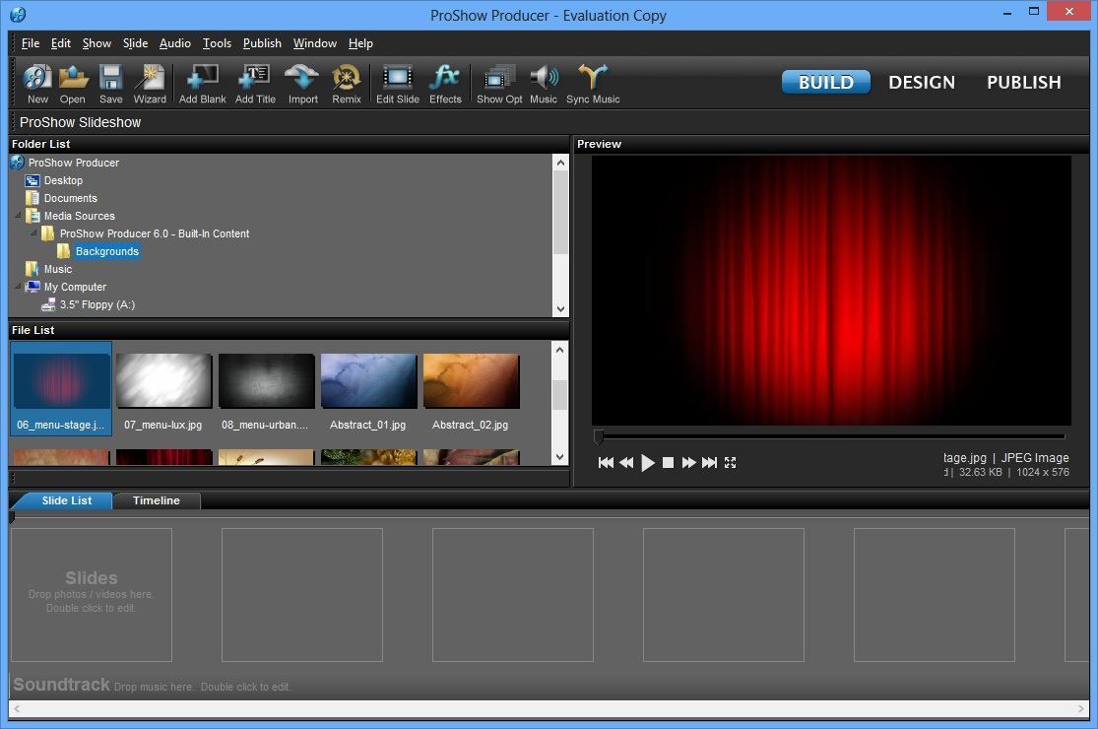Open the Slide menu

(135, 43)
